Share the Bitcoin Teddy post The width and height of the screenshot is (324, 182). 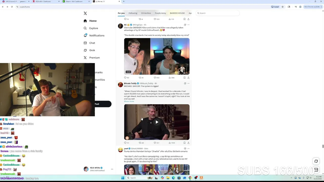tap(188, 143)
